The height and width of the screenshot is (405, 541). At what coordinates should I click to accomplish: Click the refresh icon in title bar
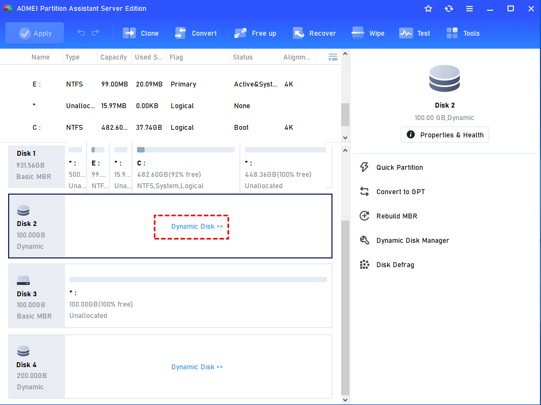(449, 9)
